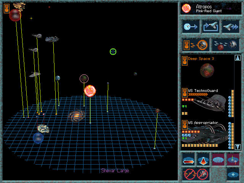This screenshot has width=244, height=183.
Task: Select the large blue planet on grid
Action: coord(38,138)
